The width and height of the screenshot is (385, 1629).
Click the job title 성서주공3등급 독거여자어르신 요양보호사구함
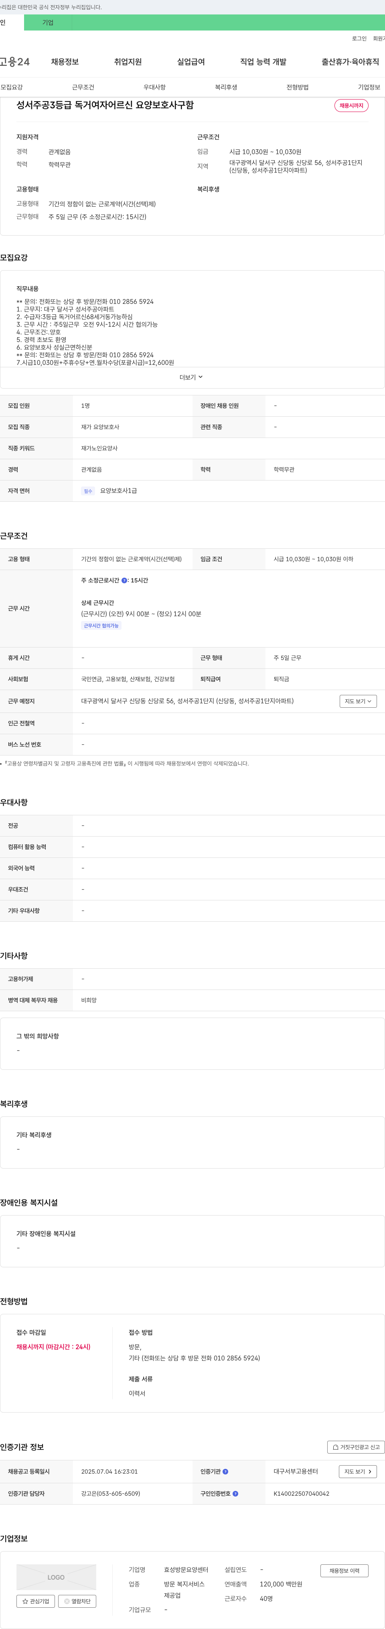click(x=105, y=105)
